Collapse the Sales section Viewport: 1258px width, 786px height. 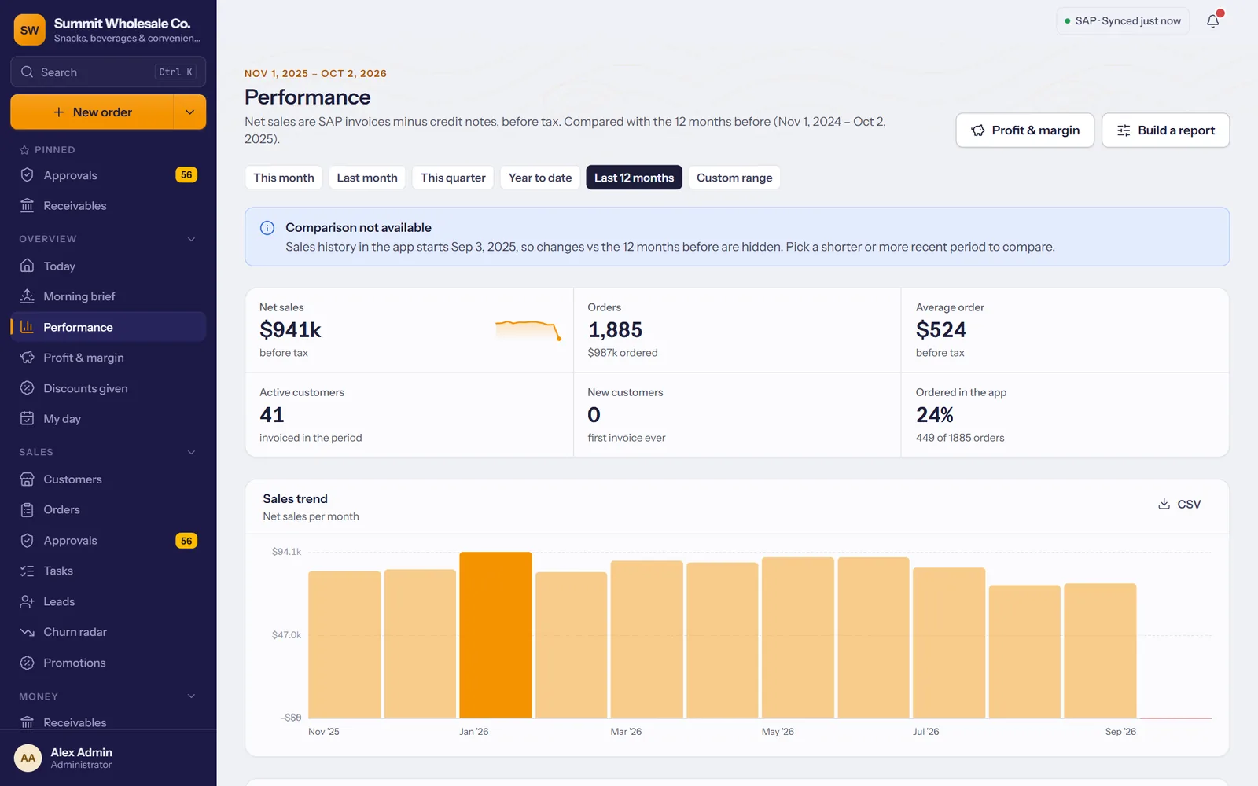[191, 452]
